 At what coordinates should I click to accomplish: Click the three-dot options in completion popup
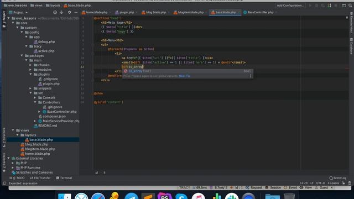pyautogui.click(x=251, y=76)
